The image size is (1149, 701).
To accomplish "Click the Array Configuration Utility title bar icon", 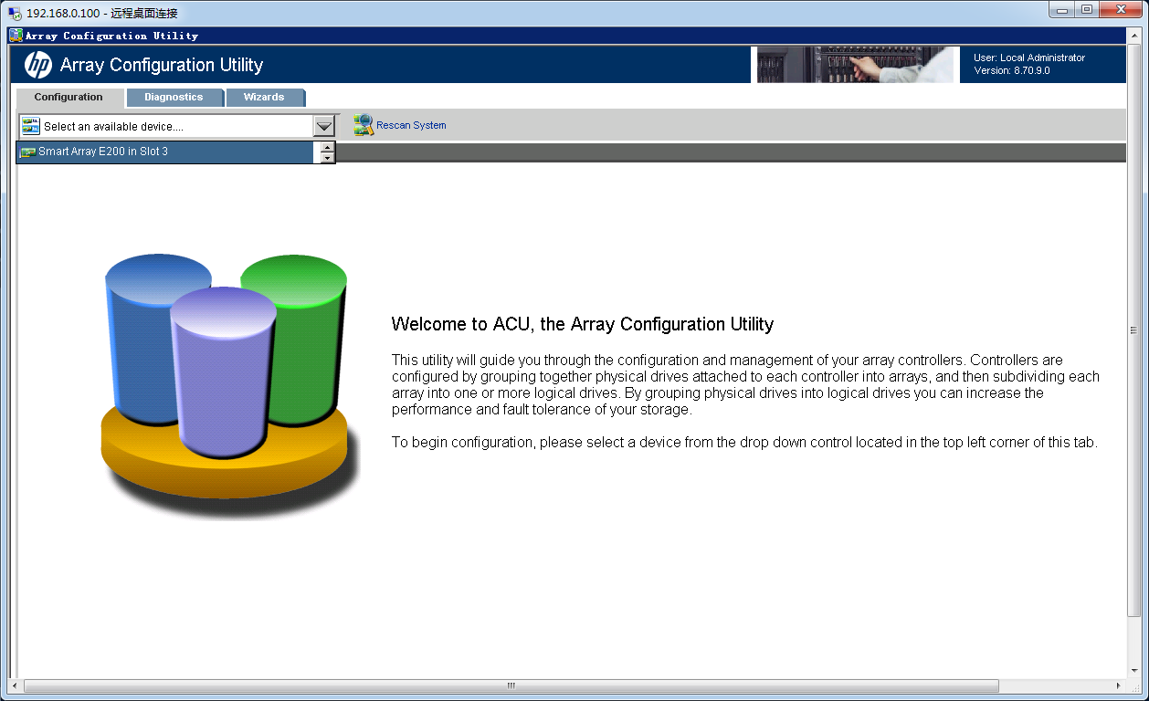I will 16,36.
